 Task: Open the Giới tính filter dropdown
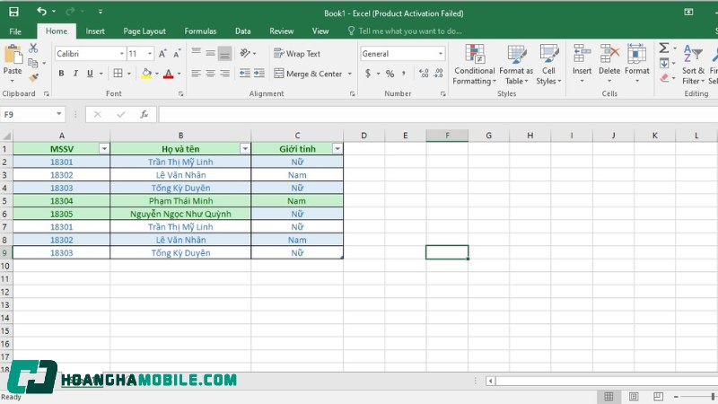pos(337,148)
